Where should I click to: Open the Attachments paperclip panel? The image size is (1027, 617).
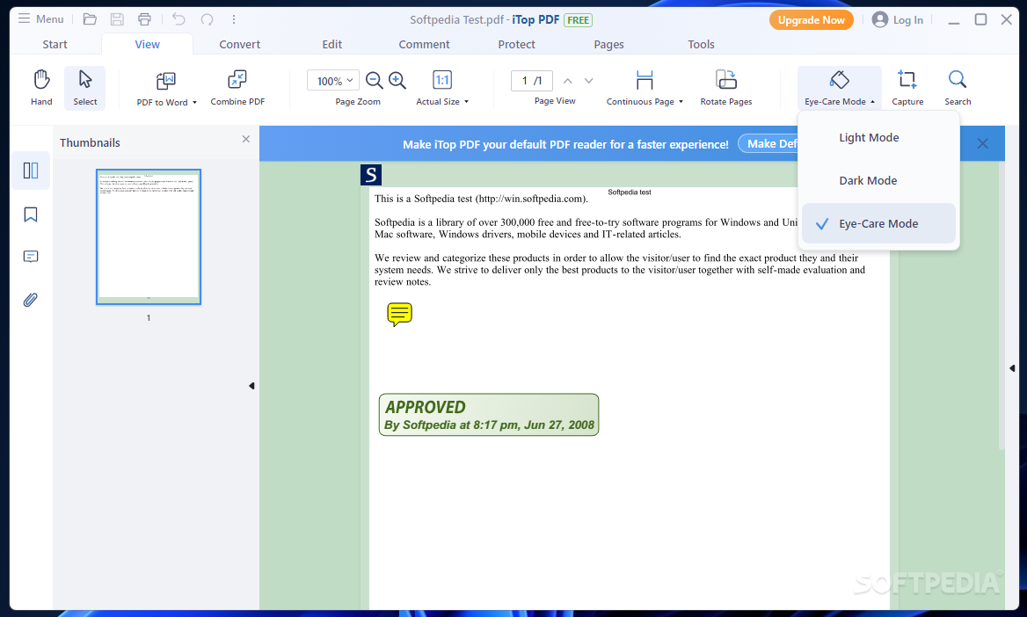pos(31,300)
